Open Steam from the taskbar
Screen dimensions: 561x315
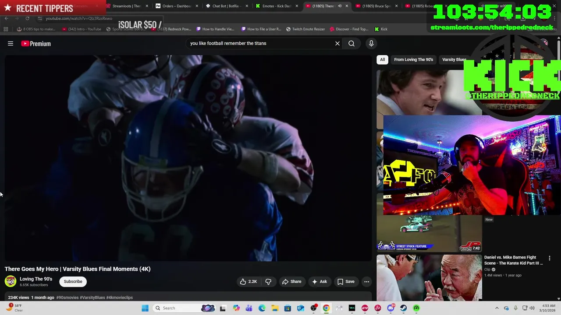tap(403, 308)
